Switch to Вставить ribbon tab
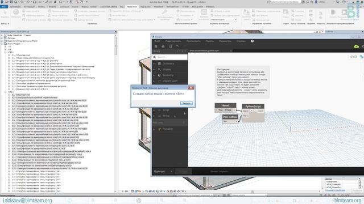Image resolution: width=364 pixels, height=204 pixels. 52,7
